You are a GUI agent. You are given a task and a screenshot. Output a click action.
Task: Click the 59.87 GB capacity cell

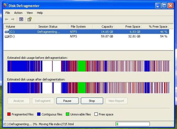coord(107,36)
